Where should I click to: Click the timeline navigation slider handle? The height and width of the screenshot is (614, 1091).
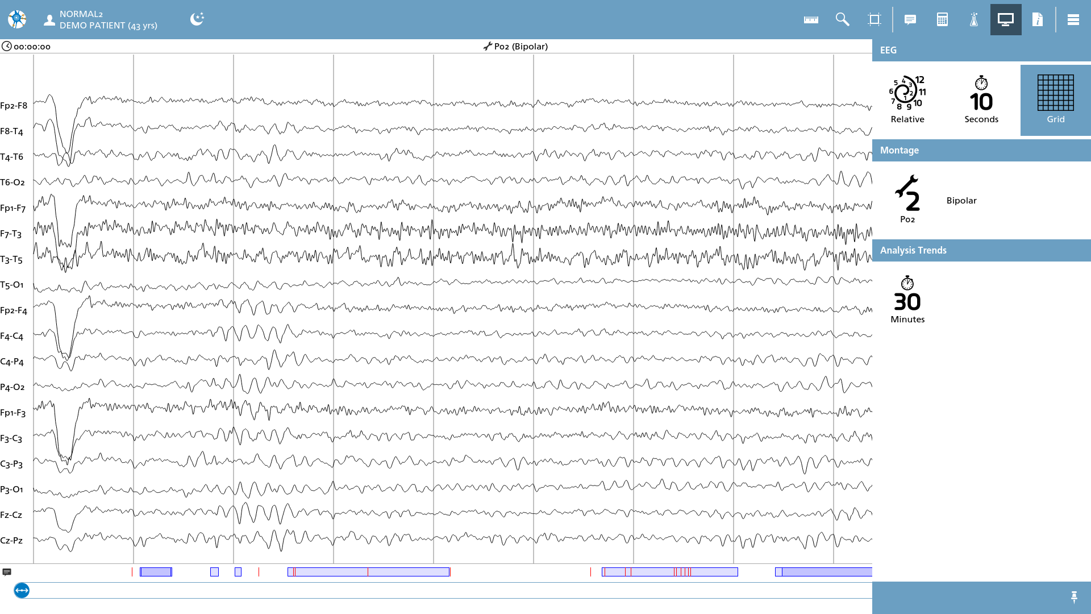22,591
